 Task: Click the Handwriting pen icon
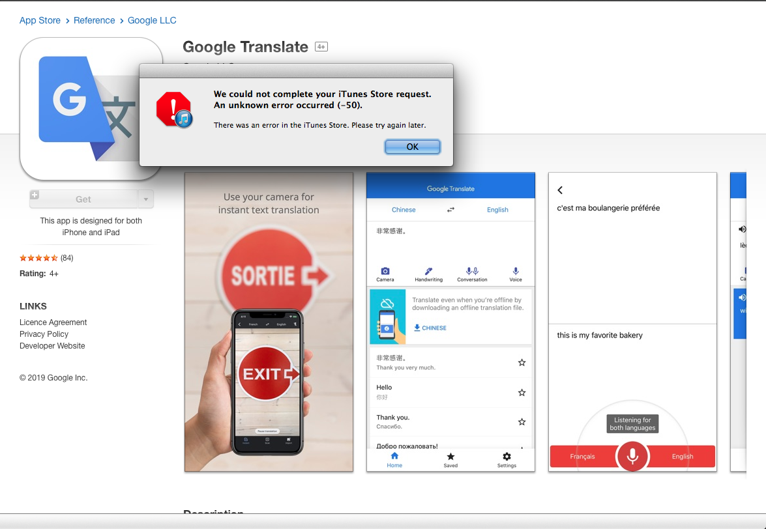coord(428,271)
